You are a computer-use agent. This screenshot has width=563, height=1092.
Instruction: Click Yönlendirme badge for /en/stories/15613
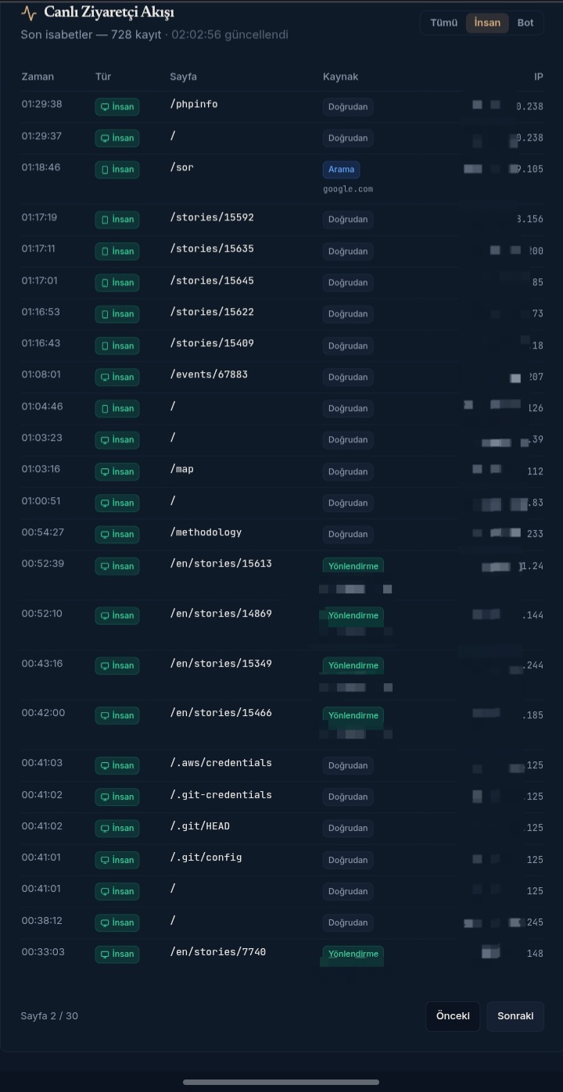point(353,566)
